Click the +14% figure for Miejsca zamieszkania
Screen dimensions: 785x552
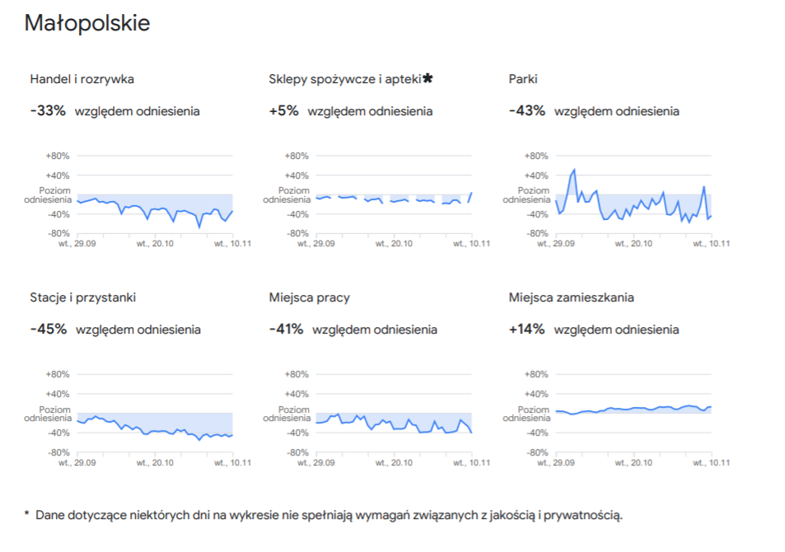(x=527, y=329)
